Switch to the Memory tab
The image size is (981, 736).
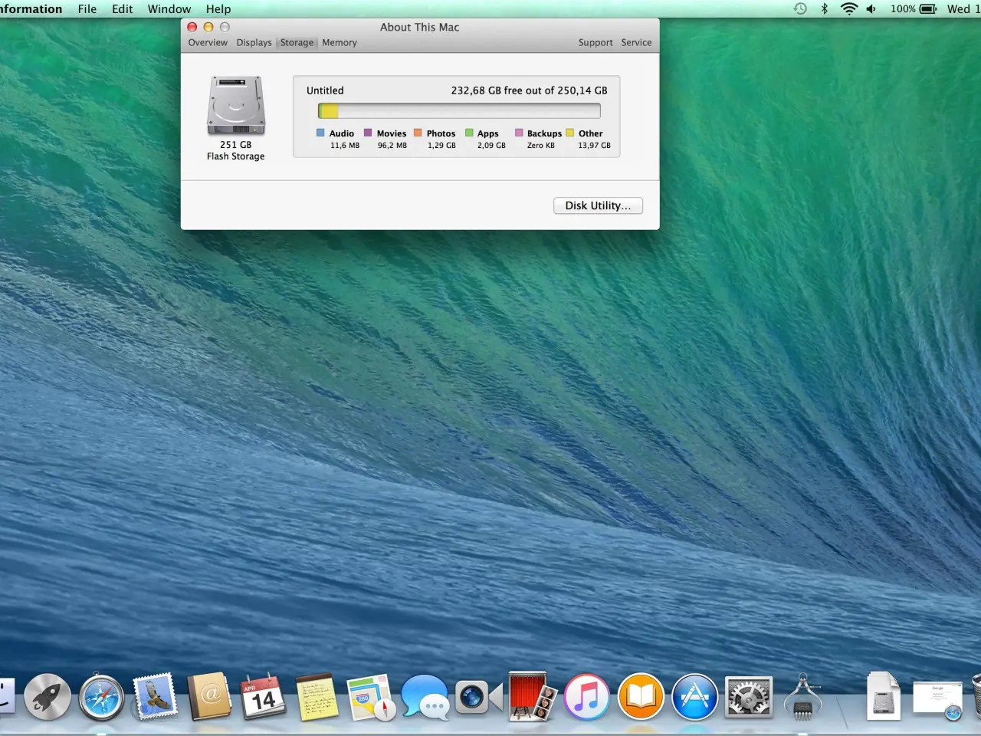click(340, 43)
